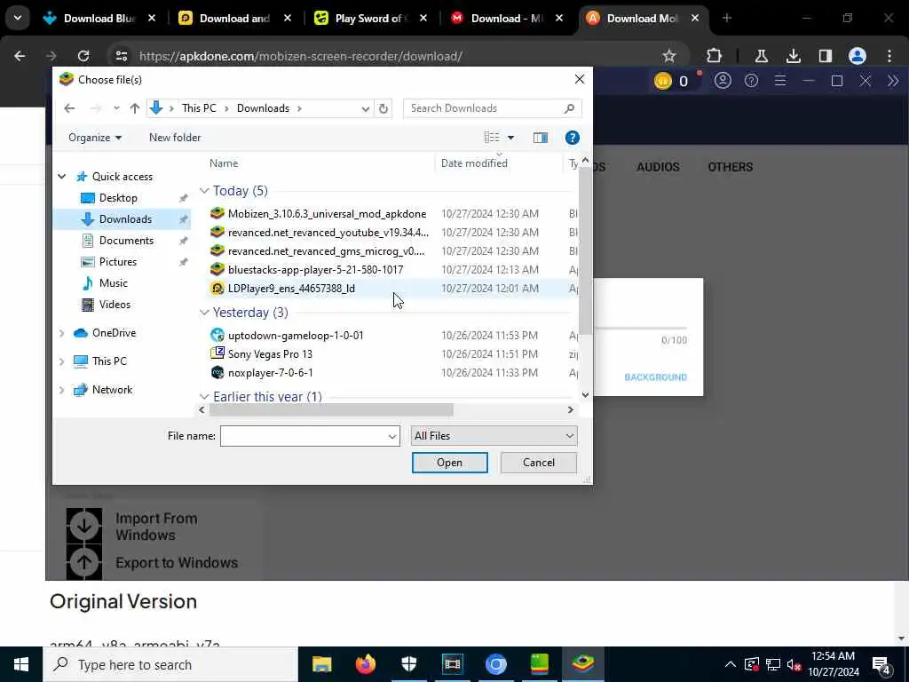
Task: Open browser downloads icon
Action: [x=793, y=56]
